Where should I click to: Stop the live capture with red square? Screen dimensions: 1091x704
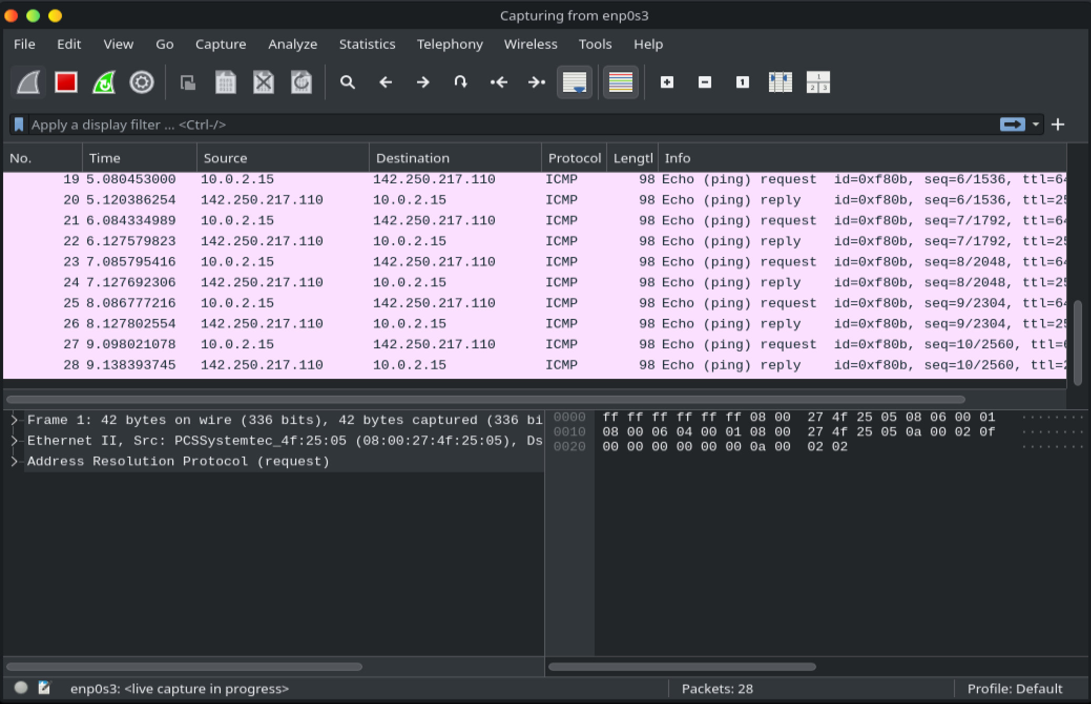(66, 82)
